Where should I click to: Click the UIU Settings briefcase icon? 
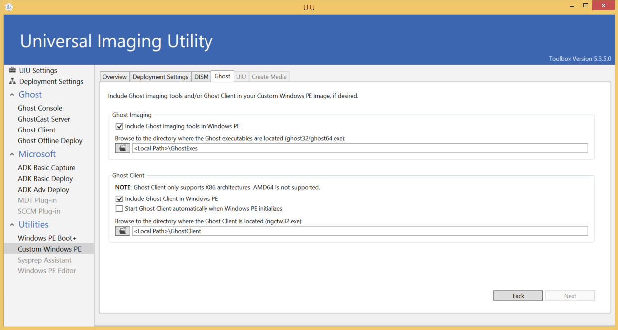pyautogui.click(x=12, y=70)
